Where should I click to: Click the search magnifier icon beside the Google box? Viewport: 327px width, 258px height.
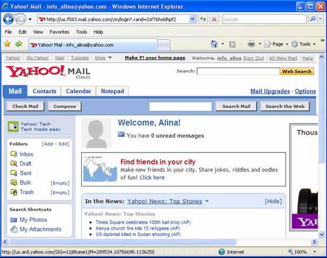pos(313,19)
